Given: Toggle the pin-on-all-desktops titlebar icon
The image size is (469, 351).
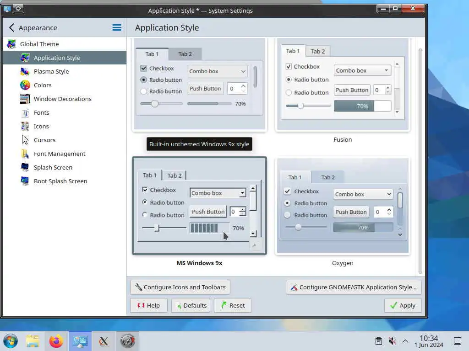Looking at the screenshot, I should (18, 9).
